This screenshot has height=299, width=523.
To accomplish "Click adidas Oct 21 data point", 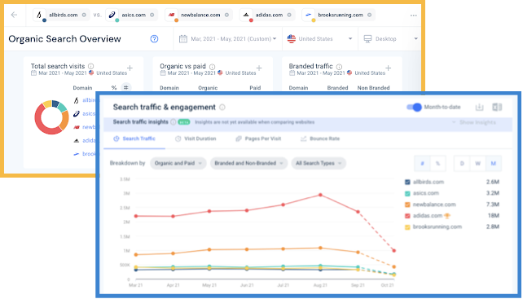I will (394, 251).
